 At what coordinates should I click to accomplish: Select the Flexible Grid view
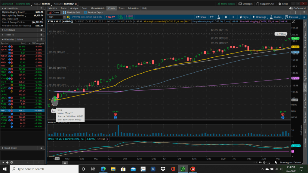tap(72, 13)
